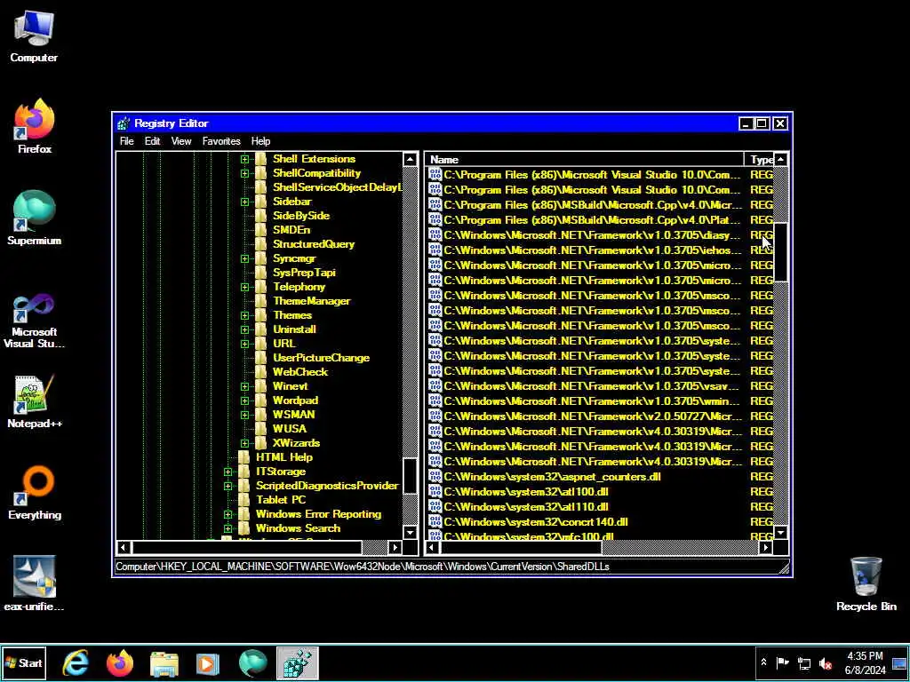Expand the Telephony key

[244, 287]
